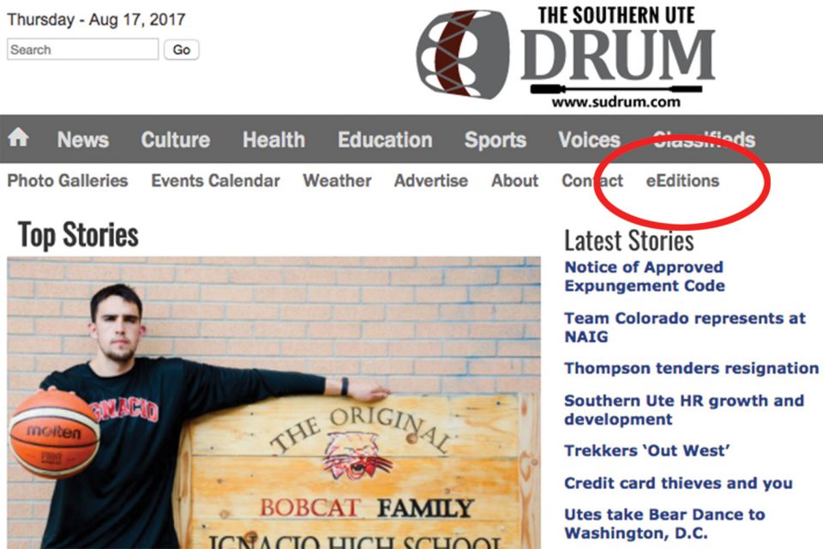
Task: Open 'Team Colorado represents at NAIG' story
Action: coord(684,328)
